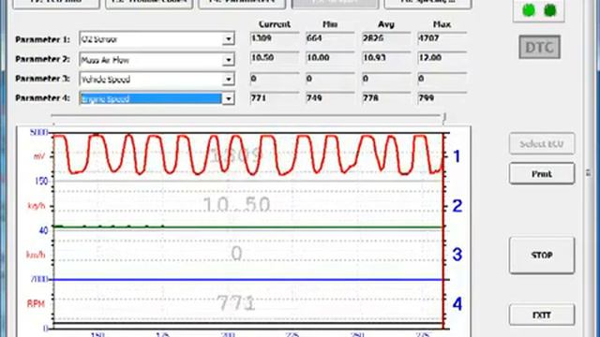Screen dimensions: 600x337
Task: Click the km/h axis unit label
Action: 36,255
